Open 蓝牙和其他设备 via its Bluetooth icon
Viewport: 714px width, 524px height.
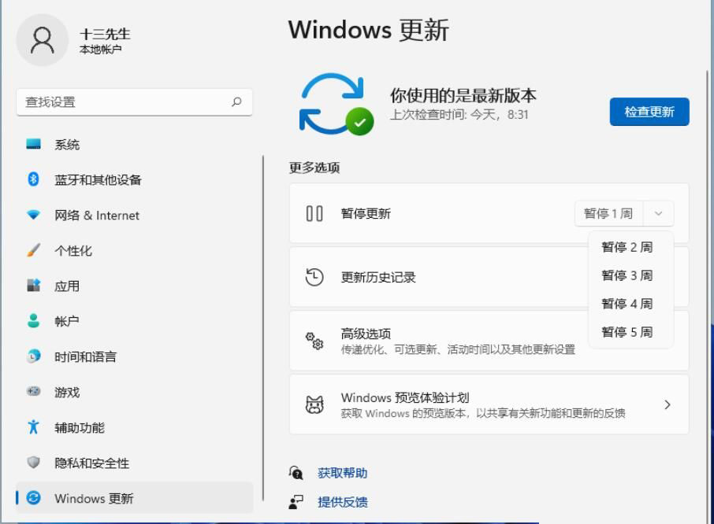33,180
